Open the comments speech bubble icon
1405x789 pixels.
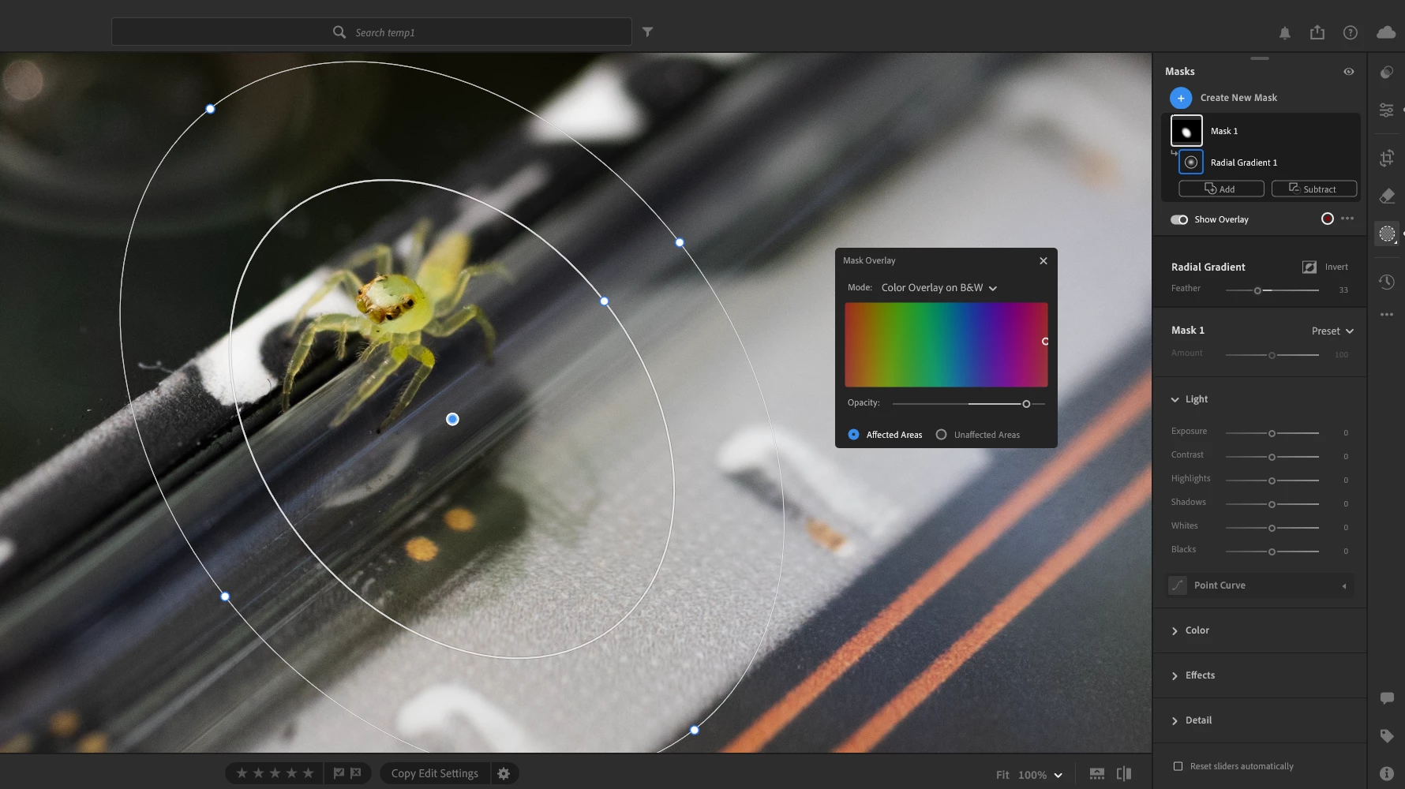click(1387, 697)
